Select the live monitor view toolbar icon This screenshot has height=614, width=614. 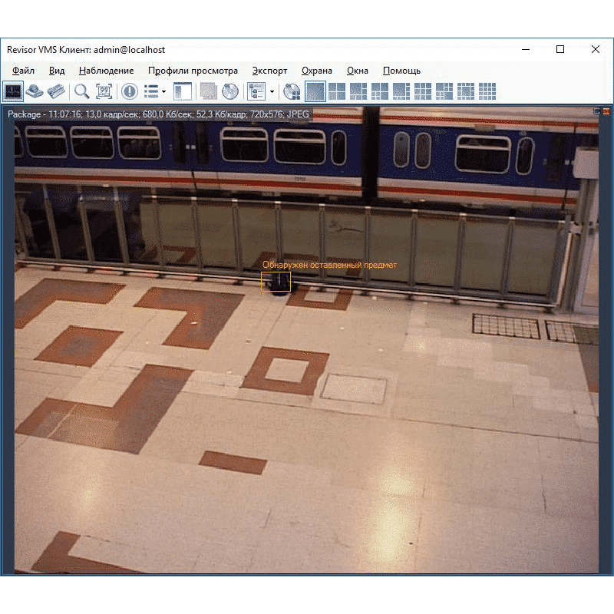[x=13, y=91]
